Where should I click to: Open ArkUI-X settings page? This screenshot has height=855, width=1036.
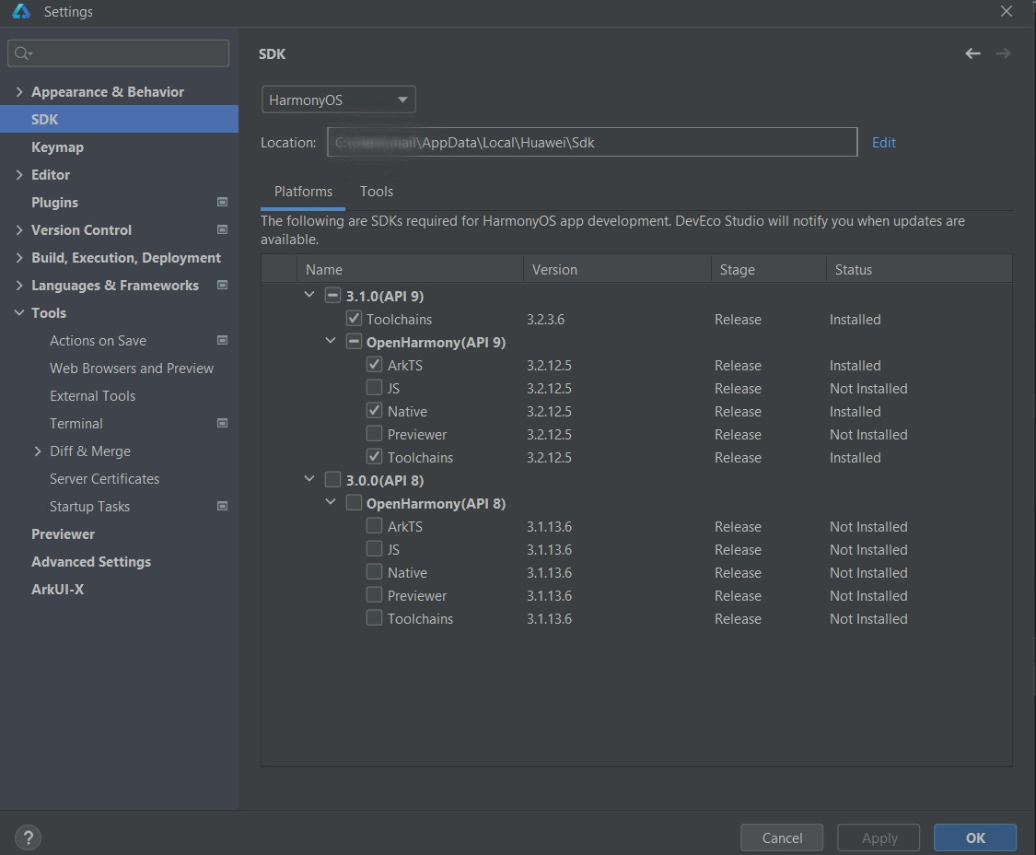pos(57,589)
